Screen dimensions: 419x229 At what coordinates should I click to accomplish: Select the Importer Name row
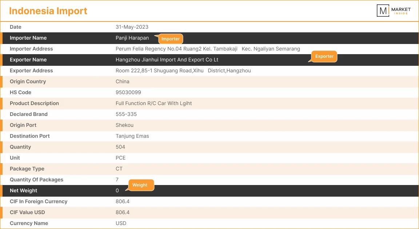pyautogui.click(x=209, y=37)
